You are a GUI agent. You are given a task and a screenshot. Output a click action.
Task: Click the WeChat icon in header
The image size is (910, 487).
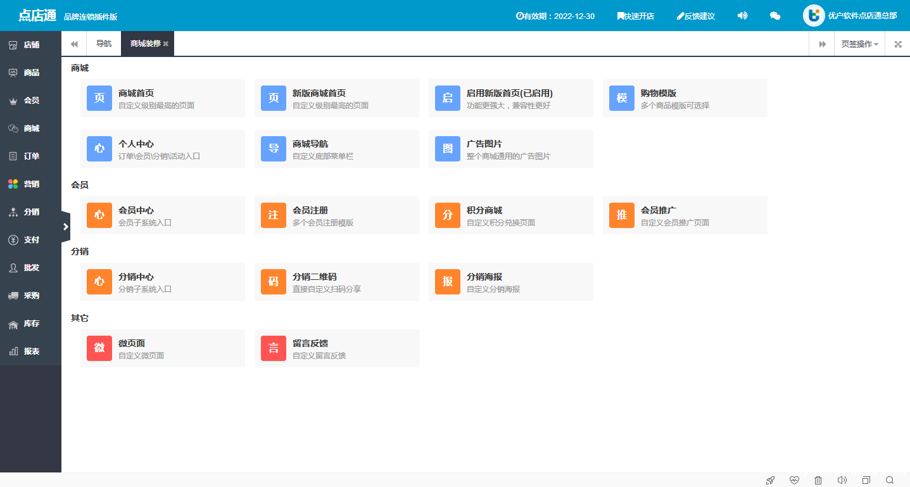(774, 16)
